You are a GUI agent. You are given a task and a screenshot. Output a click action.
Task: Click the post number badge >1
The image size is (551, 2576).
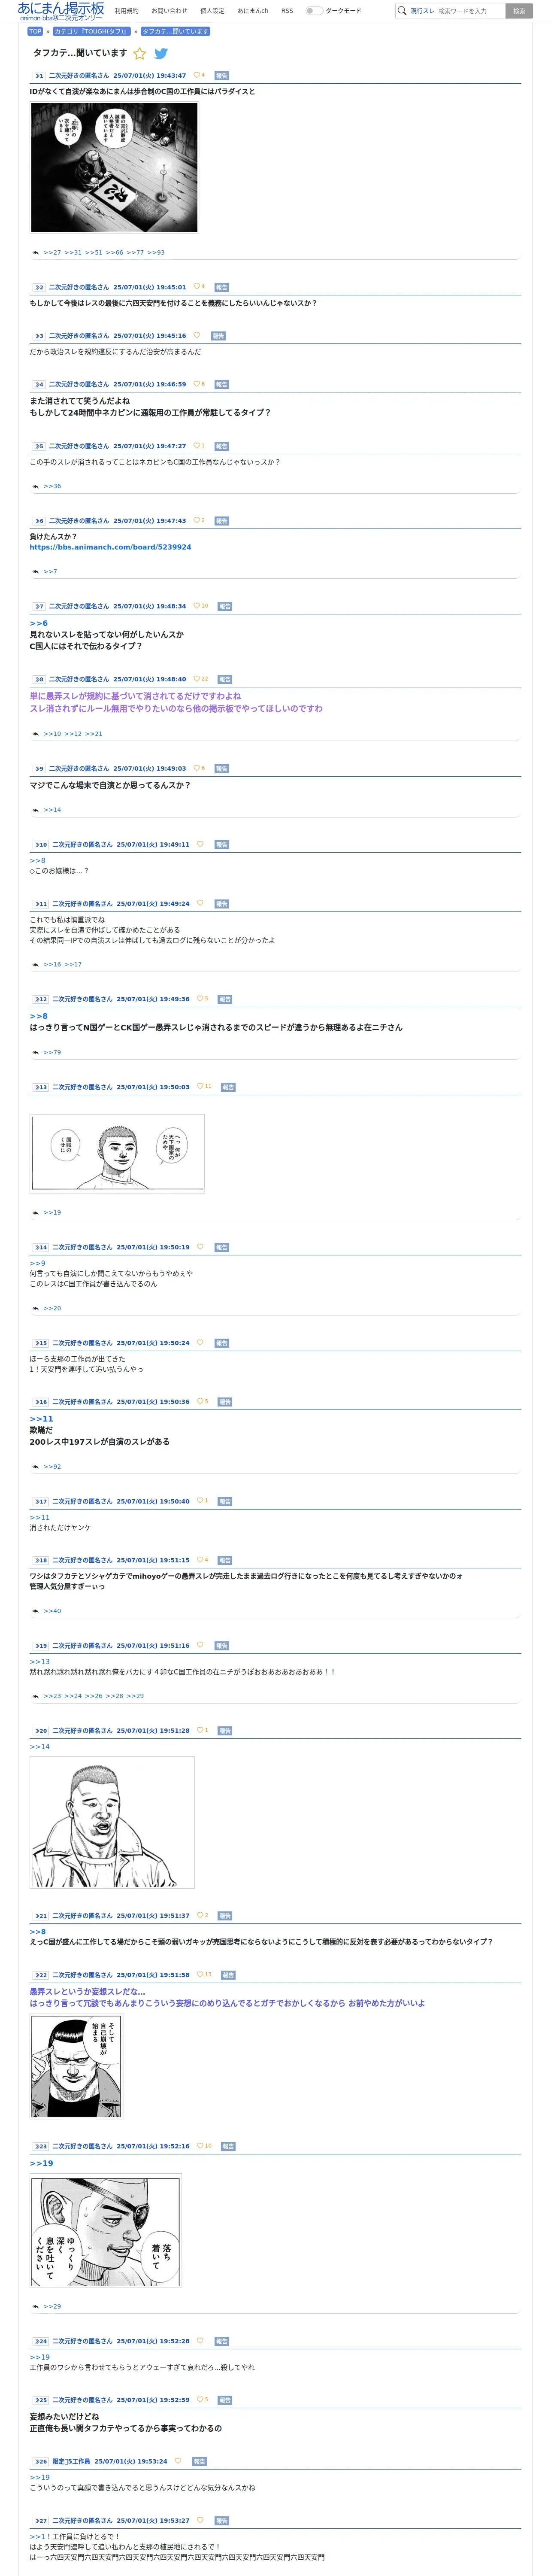pos(38,75)
